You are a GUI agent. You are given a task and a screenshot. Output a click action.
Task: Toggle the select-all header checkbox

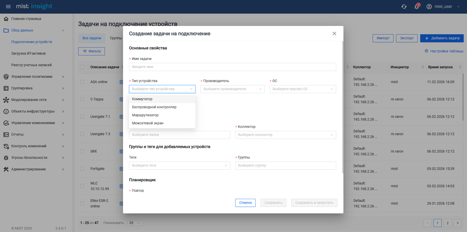pyautogui.click(x=82, y=67)
